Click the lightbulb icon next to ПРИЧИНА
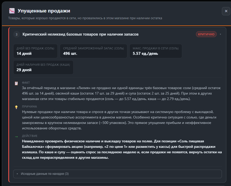231x186 pixels. click(x=16, y=107)
